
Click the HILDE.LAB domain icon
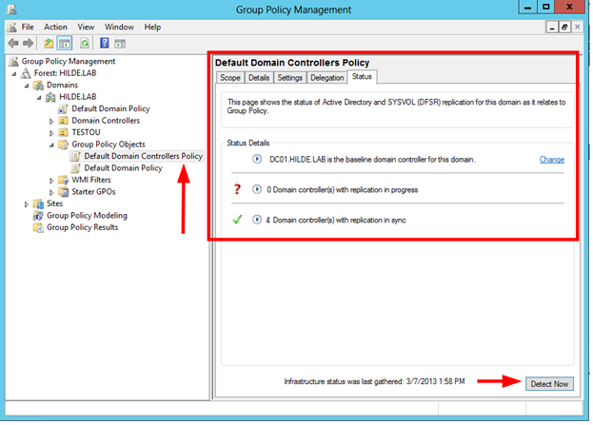tap(50, 97)
